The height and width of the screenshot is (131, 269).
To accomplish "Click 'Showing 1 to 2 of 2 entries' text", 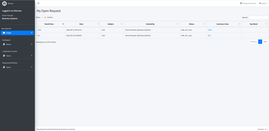I will (x=46, y=42).
